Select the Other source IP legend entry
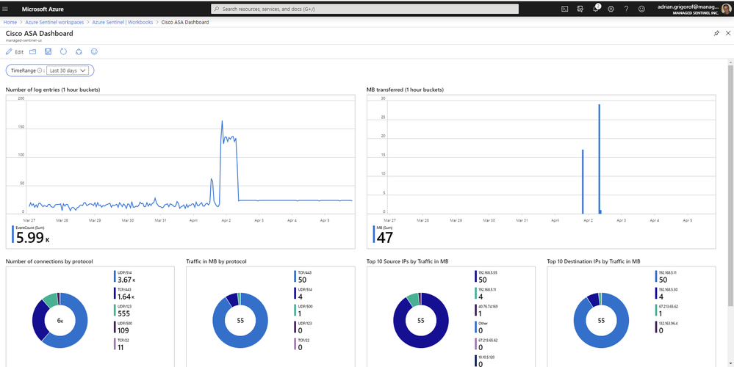This screenshot has width=734, height=367. 481,328
